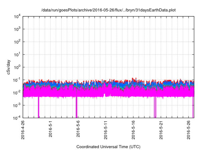The width and height of the screenshot is (214, 150).
Task: Click the 2016-4-26 date tick label
Action: coord(23,130)
